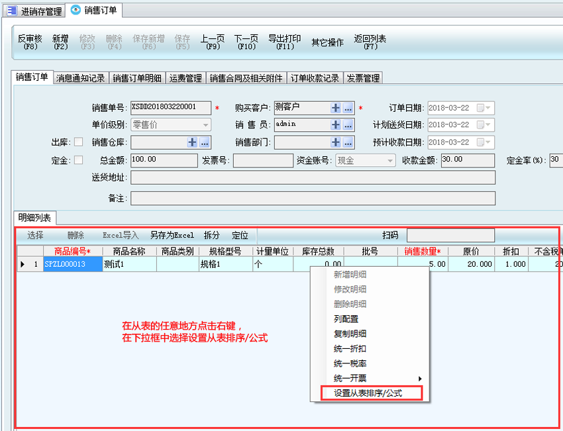
Task: Click the plus icon beside 购买客户 field
Action: pyautogui.click(x=336, y=108)
